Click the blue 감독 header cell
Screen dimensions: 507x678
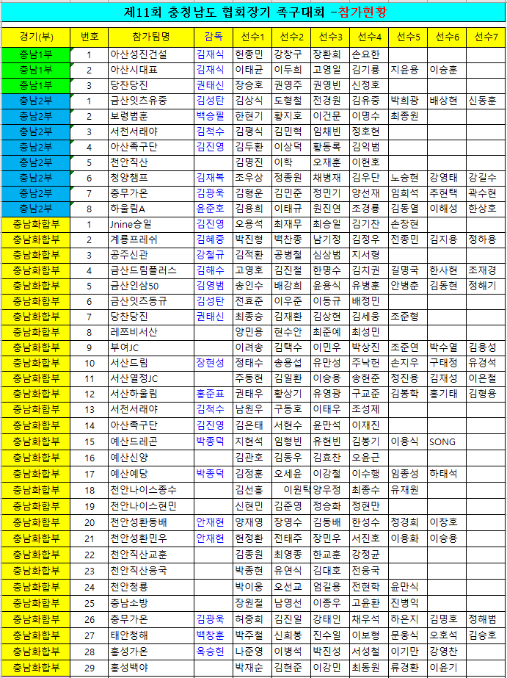[214, 37]
